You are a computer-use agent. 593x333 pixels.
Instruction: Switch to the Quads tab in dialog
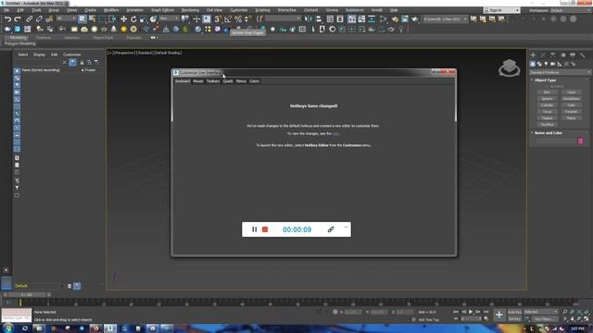click(228, 81)
